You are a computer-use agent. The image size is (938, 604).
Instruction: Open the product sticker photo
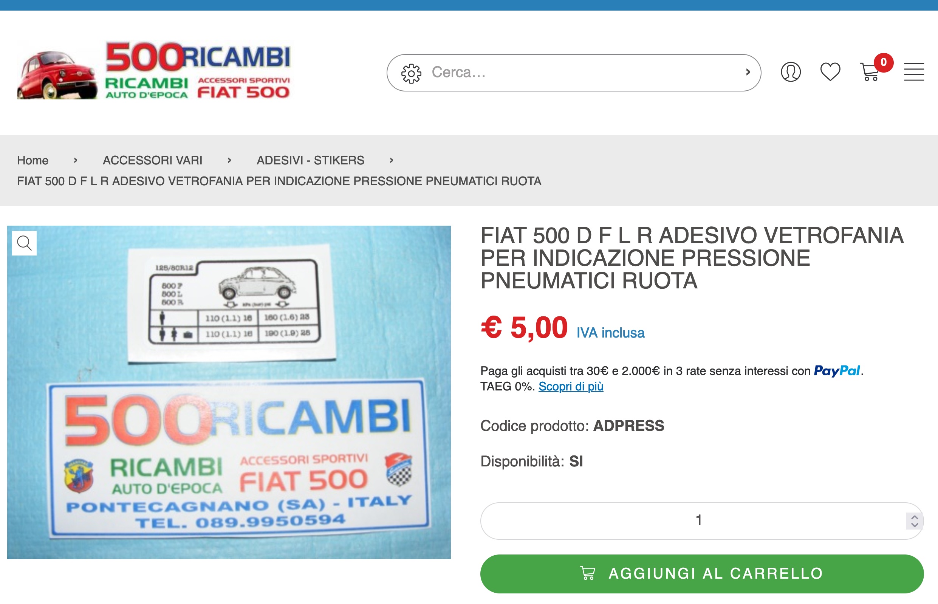[229, 392]
